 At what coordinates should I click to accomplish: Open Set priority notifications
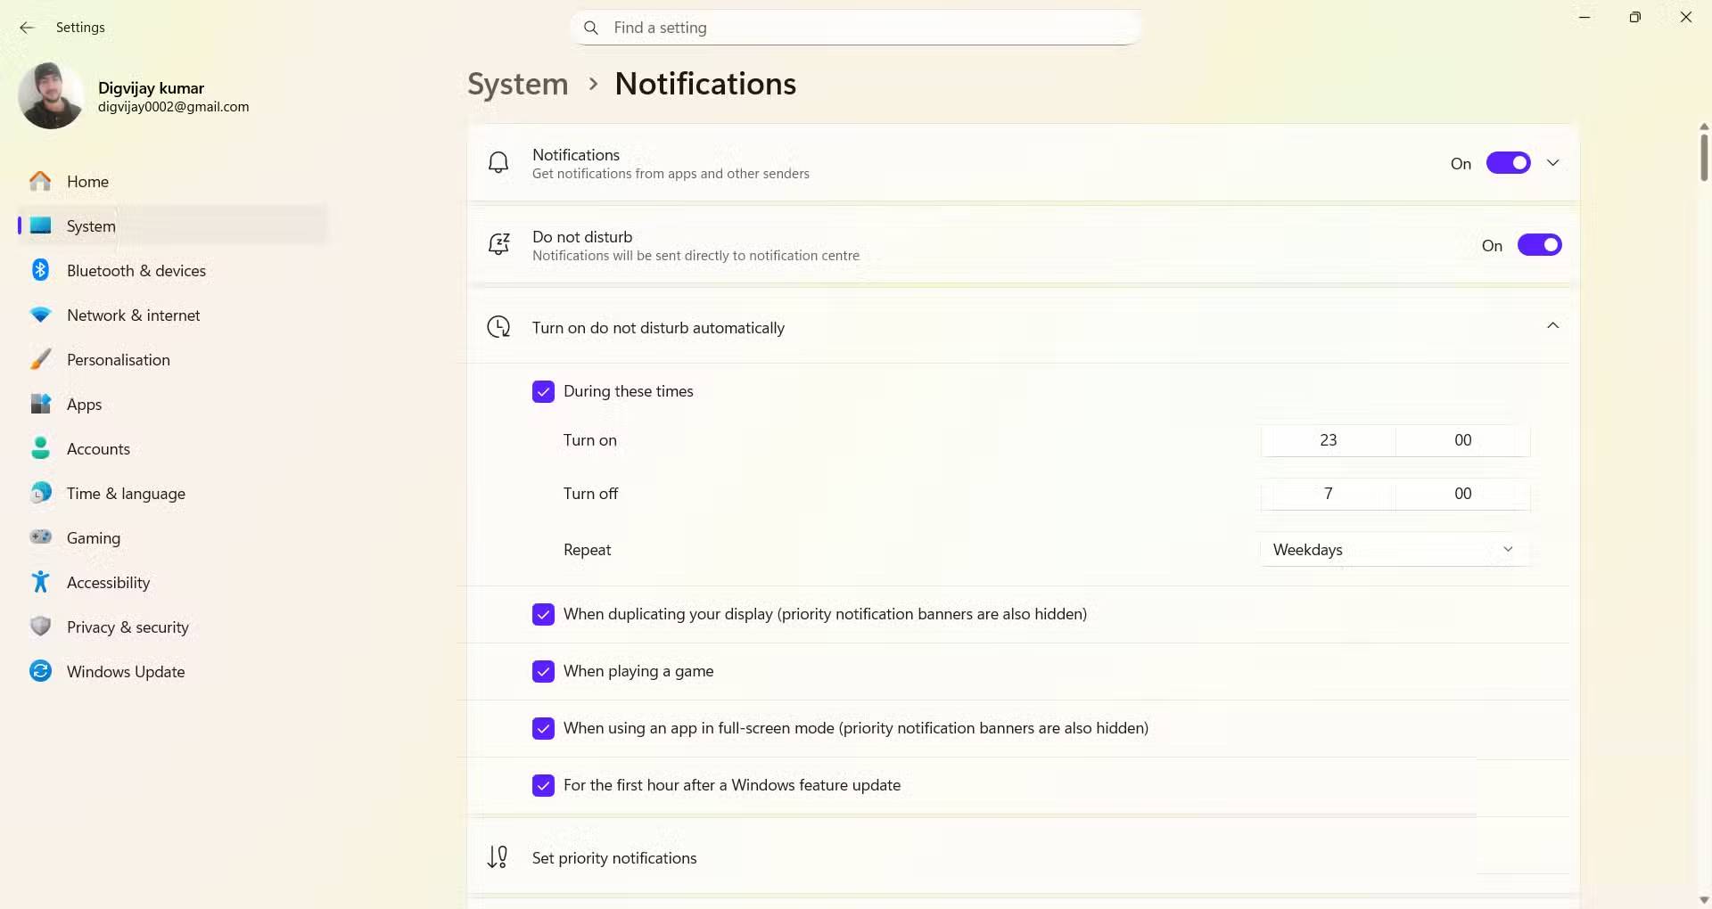(x=614, y=858)
